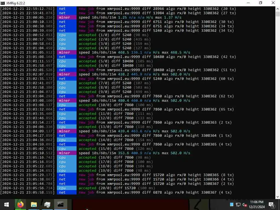Click the 'accepted (1/0) diff 5240' line
This screenshot has width=280, height=210.
pos(75,35)
